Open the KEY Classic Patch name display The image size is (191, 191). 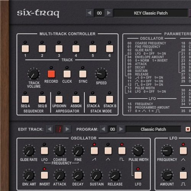[x=151, y=13]
